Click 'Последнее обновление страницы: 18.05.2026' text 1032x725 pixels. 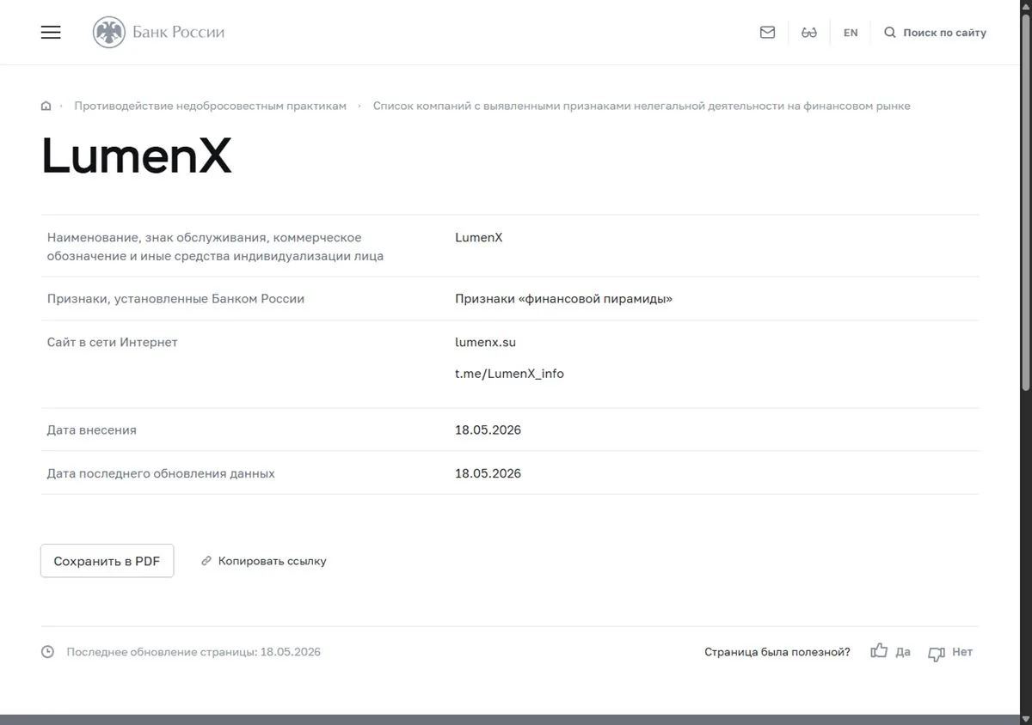193,652
